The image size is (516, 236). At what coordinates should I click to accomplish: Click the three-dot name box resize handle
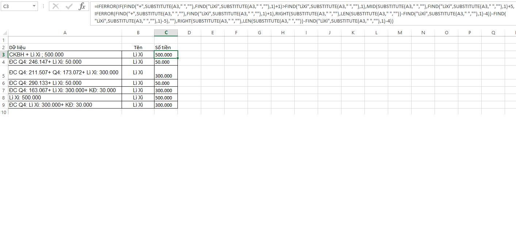pos(43,6)
